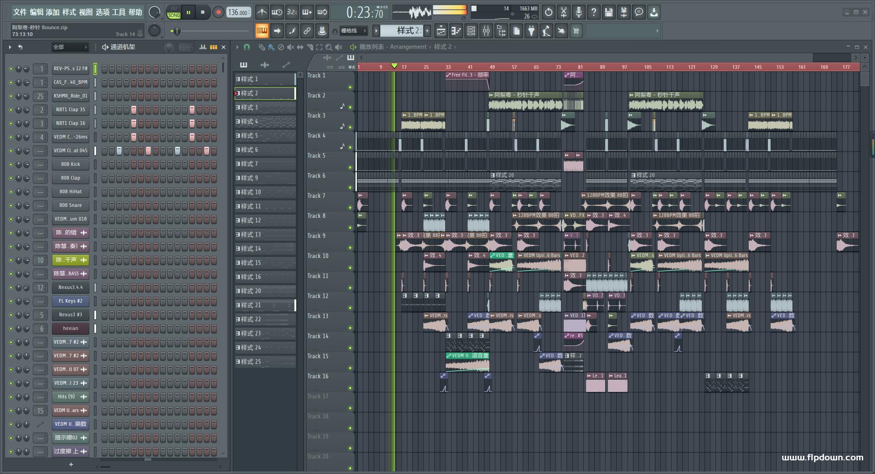Toggle mute on Track 12
875x474 pixels.
350,308
